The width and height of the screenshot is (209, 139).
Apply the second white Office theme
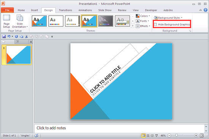[56, 21]
